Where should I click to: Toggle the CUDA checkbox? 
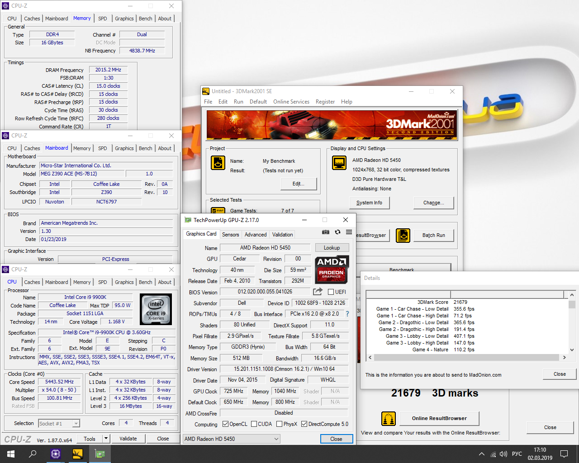click(x=254, y=424)
